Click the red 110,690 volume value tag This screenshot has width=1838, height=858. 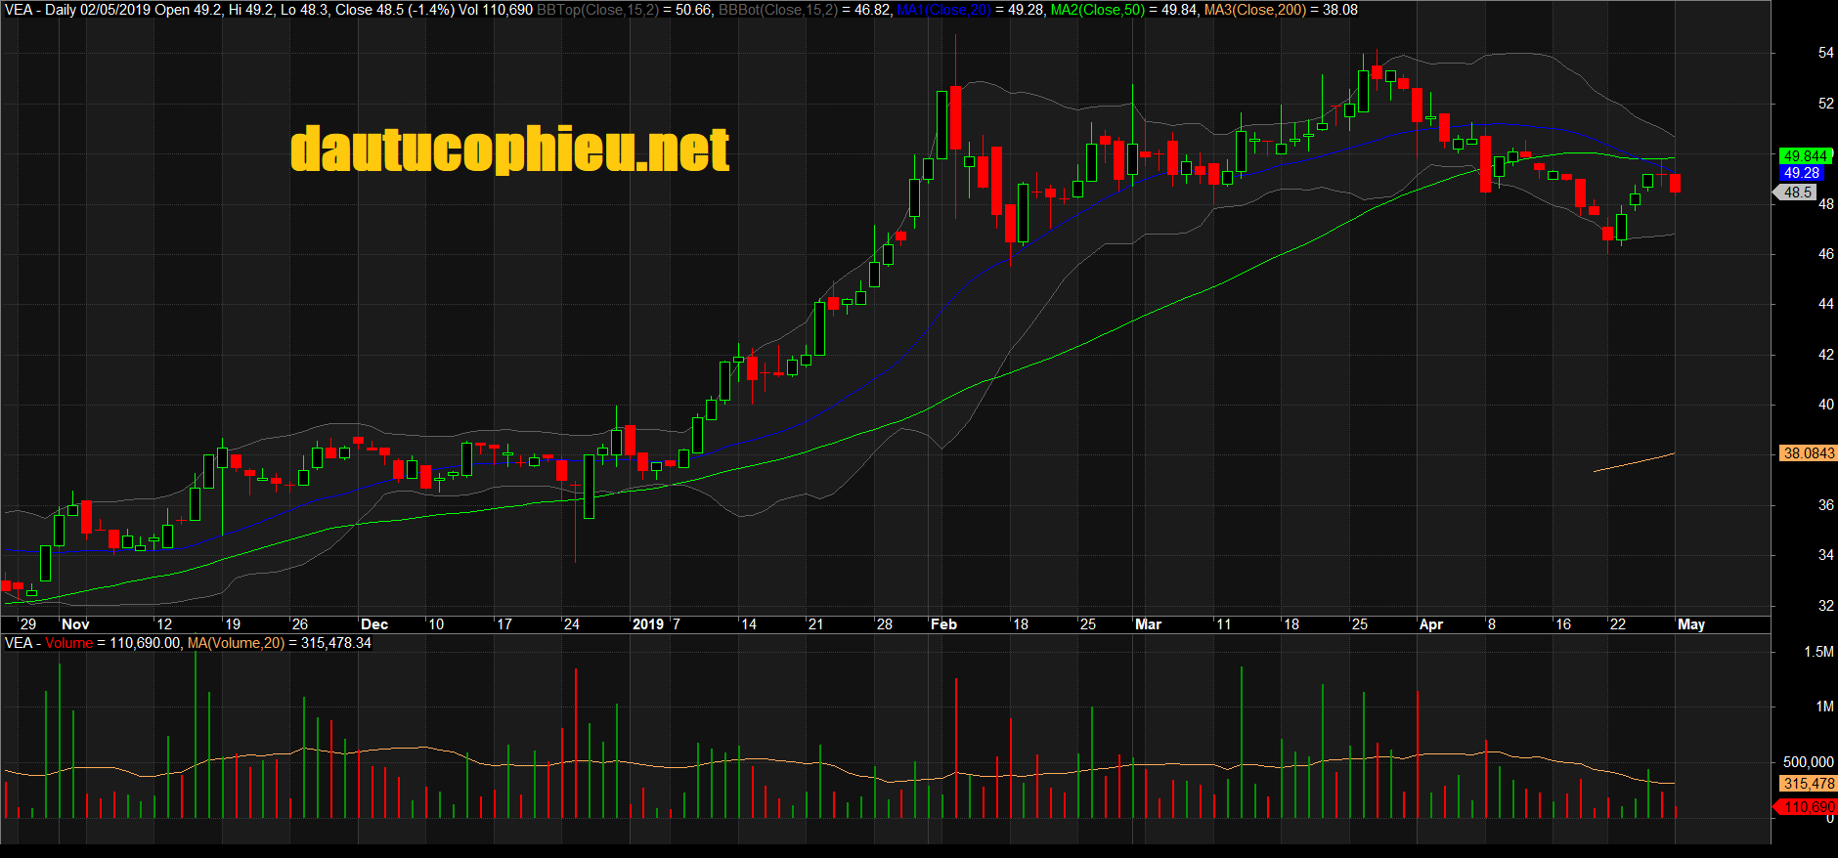tap(1808, 807)
